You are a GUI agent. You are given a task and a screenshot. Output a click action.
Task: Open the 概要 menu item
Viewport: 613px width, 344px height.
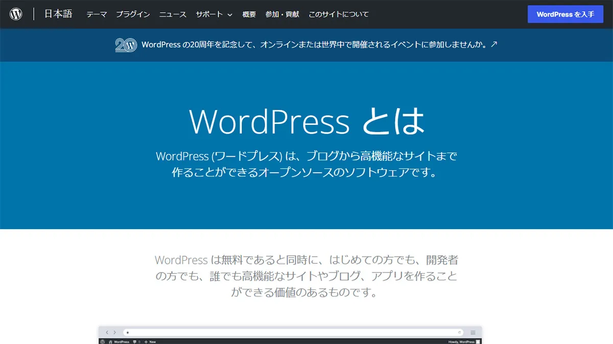tap(249, 14)
